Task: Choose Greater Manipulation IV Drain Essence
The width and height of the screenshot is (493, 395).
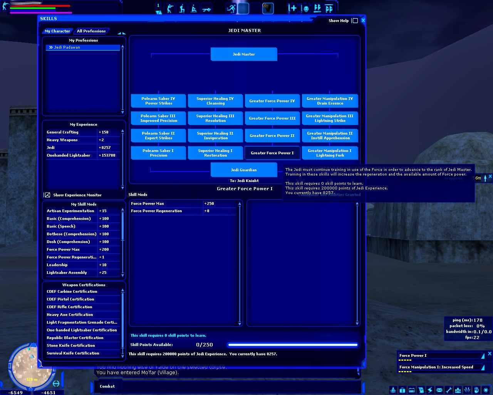Action: point(330,101)
